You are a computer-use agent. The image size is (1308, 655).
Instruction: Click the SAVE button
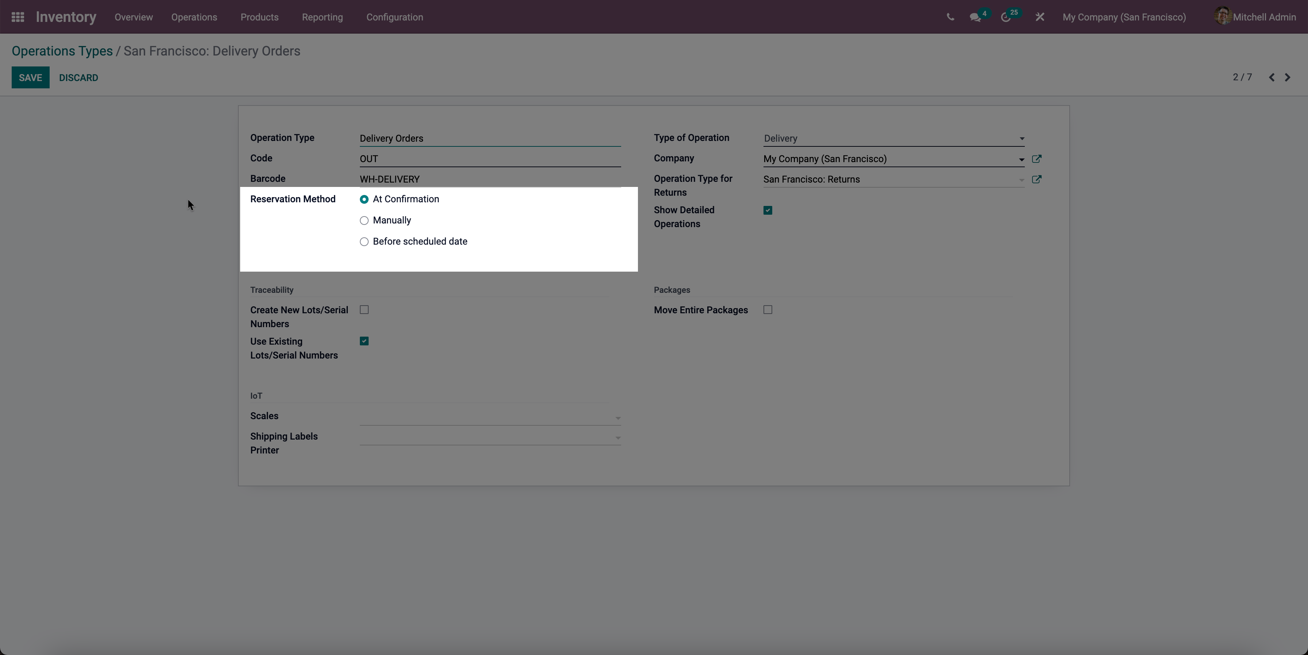(30, 77)
